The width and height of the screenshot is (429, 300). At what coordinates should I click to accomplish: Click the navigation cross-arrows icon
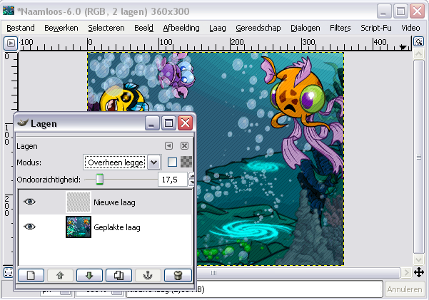click(419, 272)
